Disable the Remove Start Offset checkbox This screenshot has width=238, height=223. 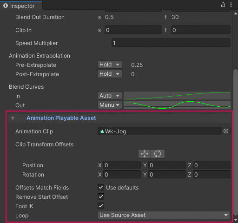[x=101, y=197]
